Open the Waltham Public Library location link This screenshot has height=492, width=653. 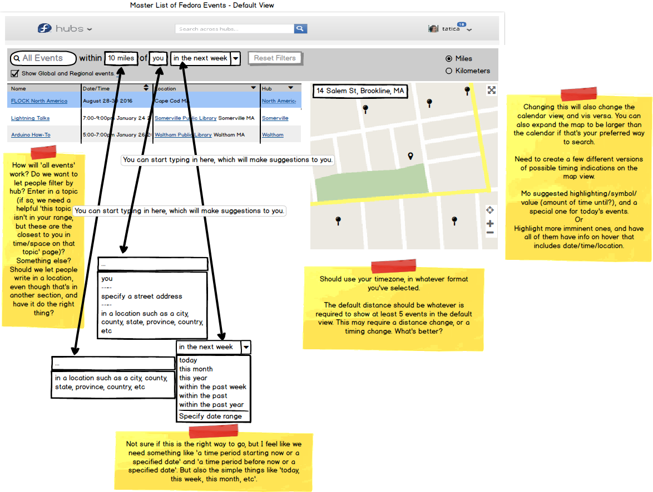point(183,135)
